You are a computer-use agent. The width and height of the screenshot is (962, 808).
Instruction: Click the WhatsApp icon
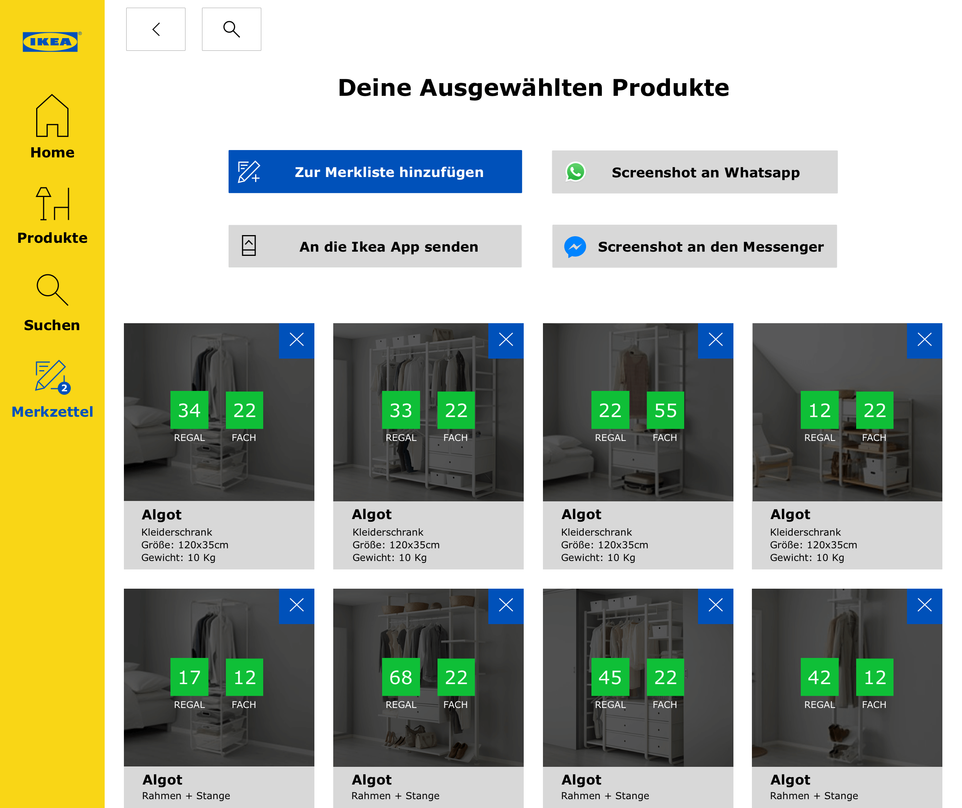[x=575, y=172]
